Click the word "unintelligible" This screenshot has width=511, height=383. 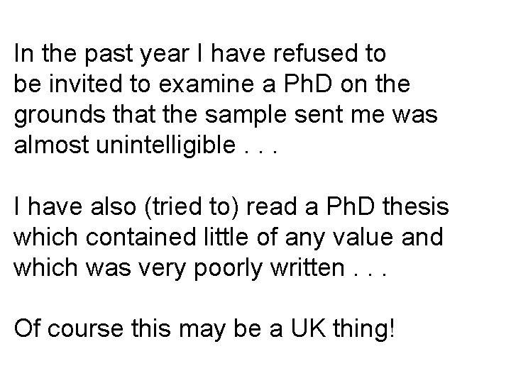coord(165,146)
